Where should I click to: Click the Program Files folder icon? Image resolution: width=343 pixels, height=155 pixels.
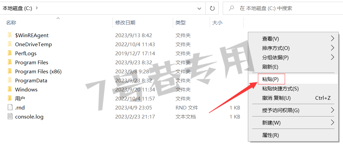coord(10,62)
